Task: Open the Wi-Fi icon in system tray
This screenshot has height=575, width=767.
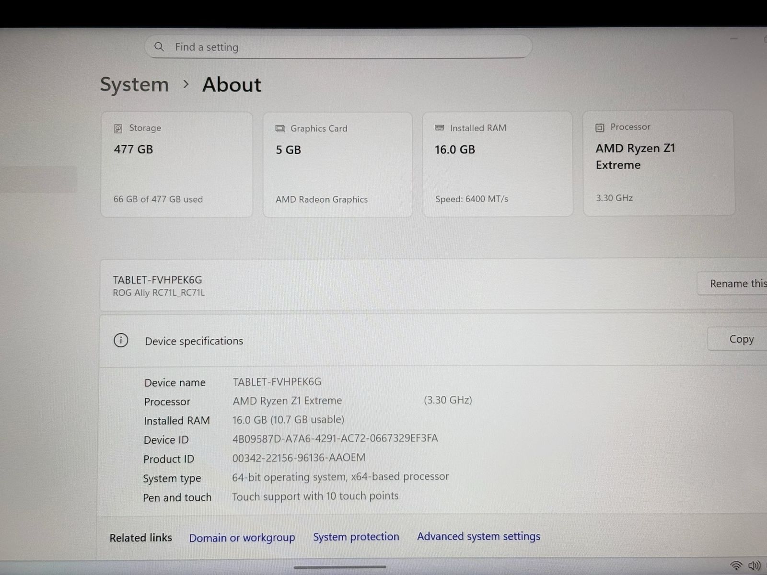Action: [x=736, y=566]
